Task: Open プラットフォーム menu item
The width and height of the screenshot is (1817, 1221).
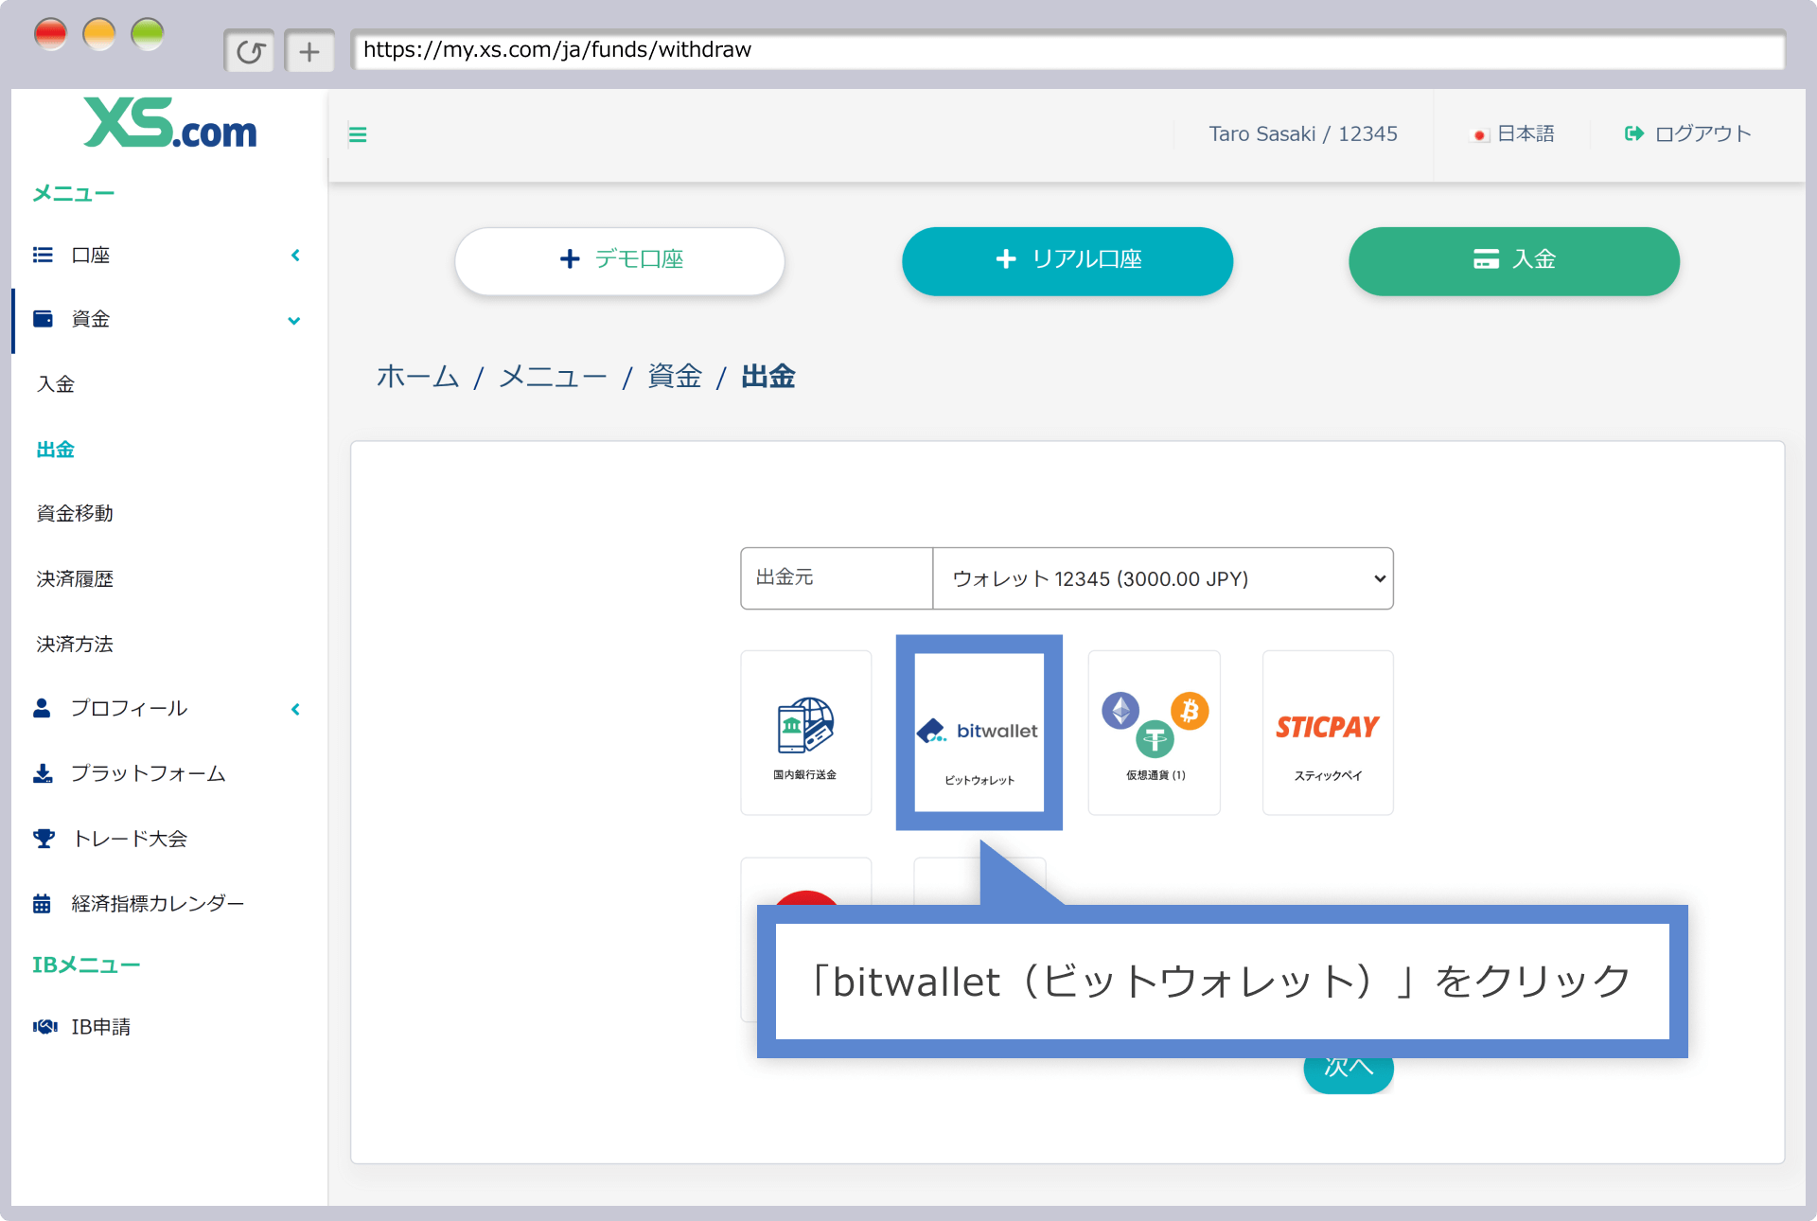Action: click(149, 773)
